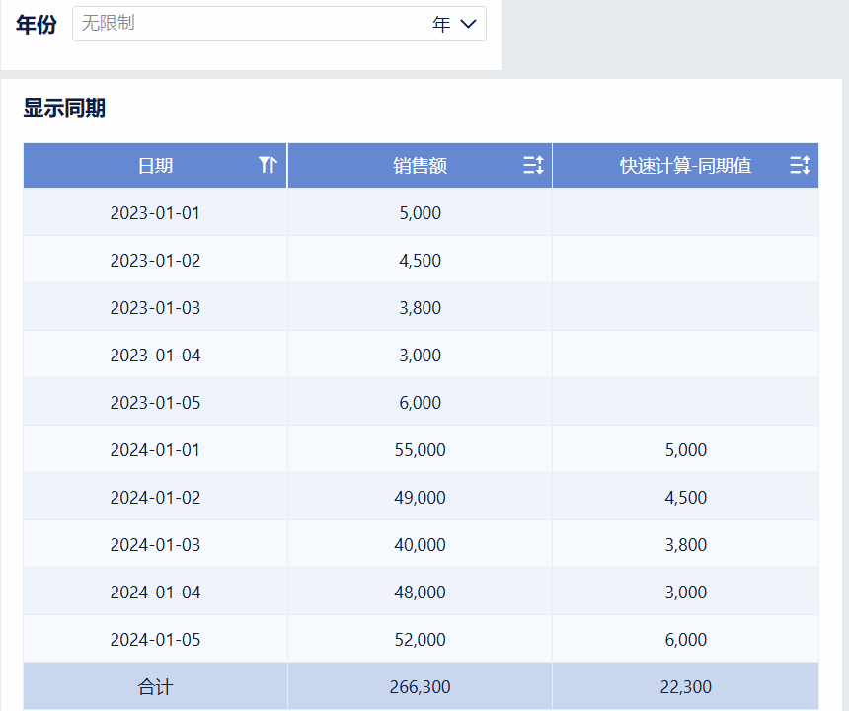
Task: Select date cell 2023-01-01
Action: (x=155, y=213)
